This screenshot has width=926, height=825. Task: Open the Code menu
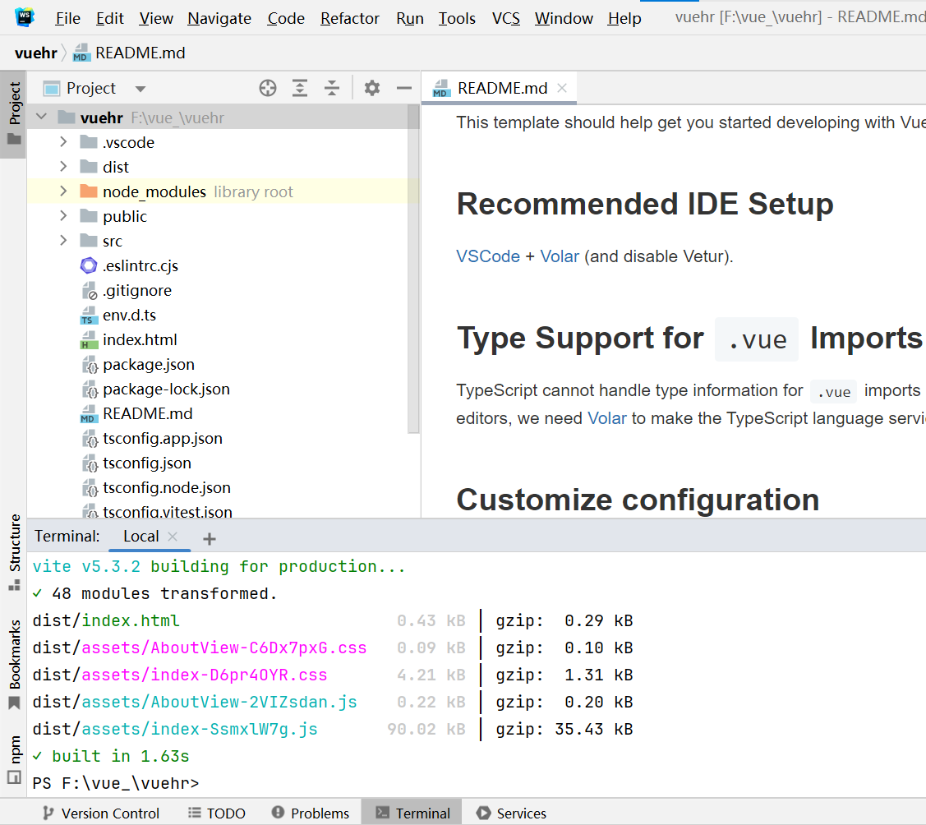[286, 18]
